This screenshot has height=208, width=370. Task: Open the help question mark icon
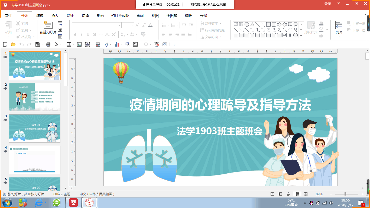(339, 4)
